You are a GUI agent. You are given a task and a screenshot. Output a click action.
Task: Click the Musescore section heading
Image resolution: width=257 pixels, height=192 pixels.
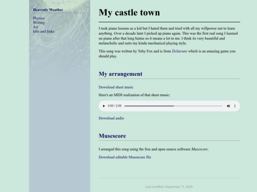(112, 136)
